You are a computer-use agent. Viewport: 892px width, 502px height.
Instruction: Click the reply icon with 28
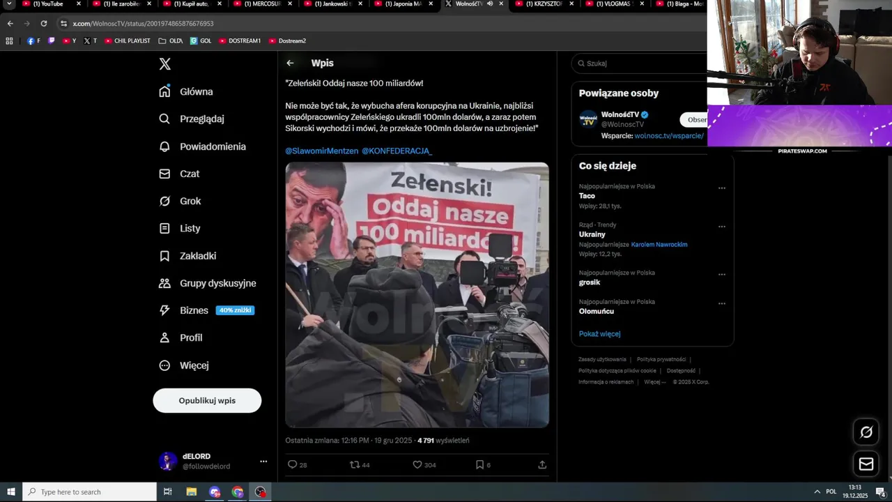tap(293, 464)
